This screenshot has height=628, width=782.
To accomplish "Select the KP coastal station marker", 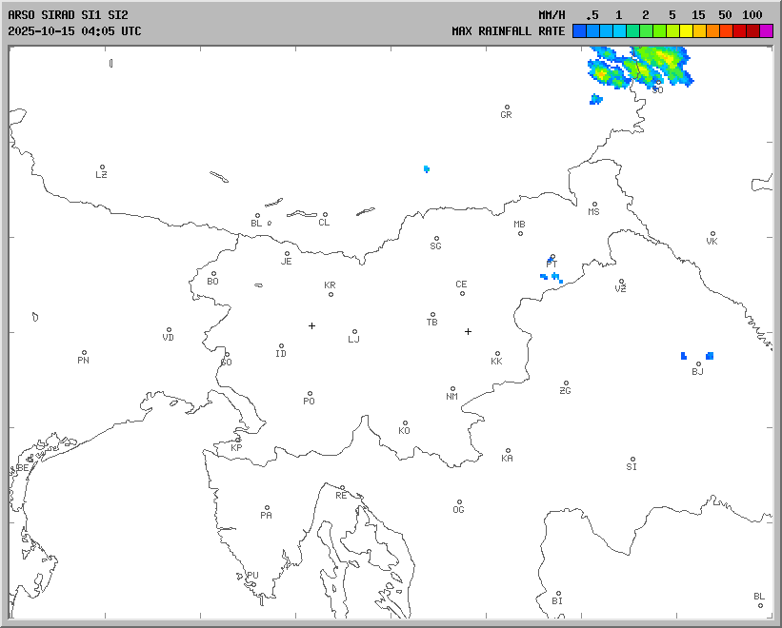I will point(238,441).
